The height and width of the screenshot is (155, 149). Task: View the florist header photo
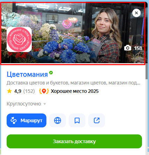[x=73, y=33]
